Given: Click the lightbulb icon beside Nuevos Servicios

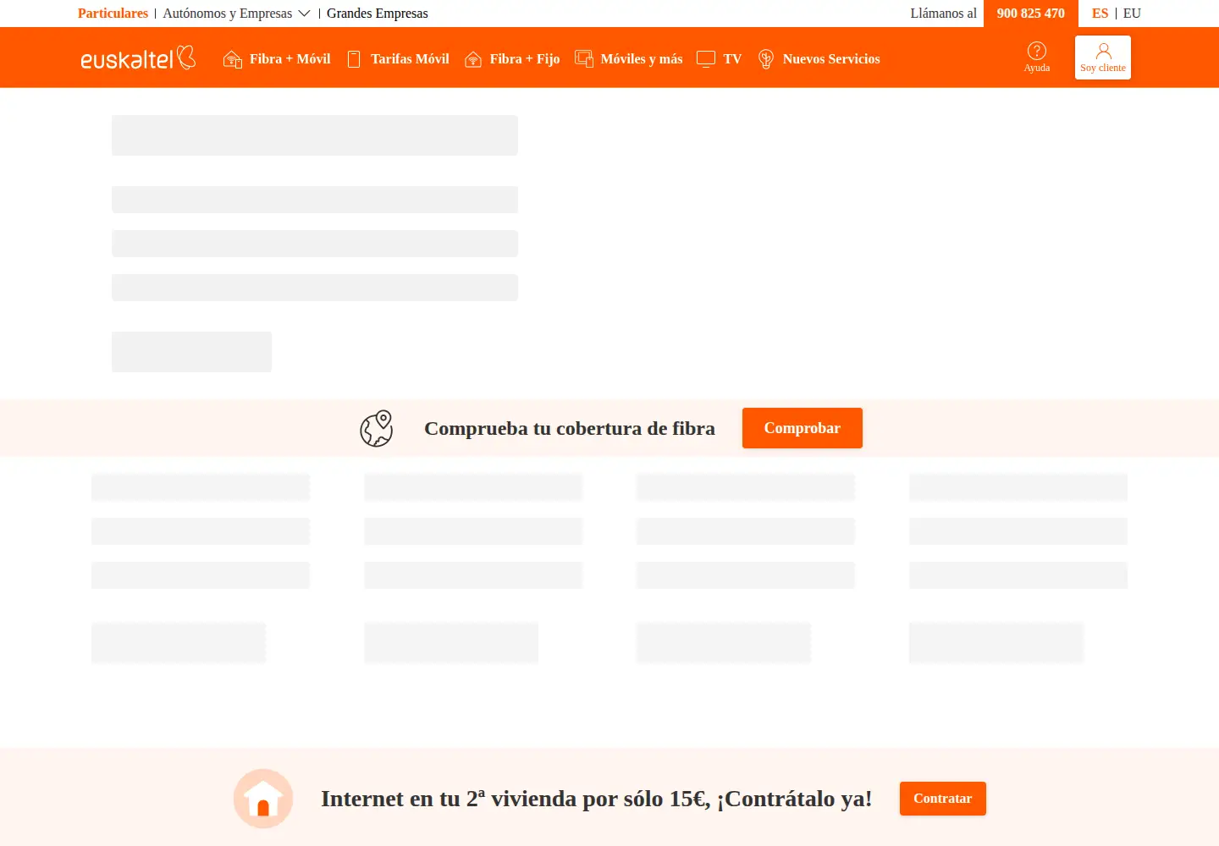Looking at the screenshot, I should [x=766, y=59].
